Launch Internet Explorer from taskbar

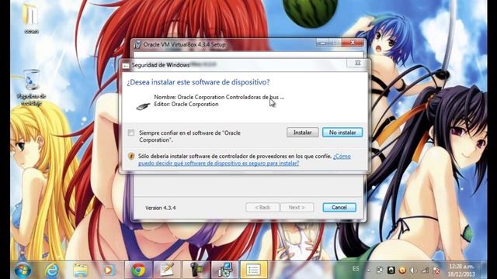coord(52,270)
